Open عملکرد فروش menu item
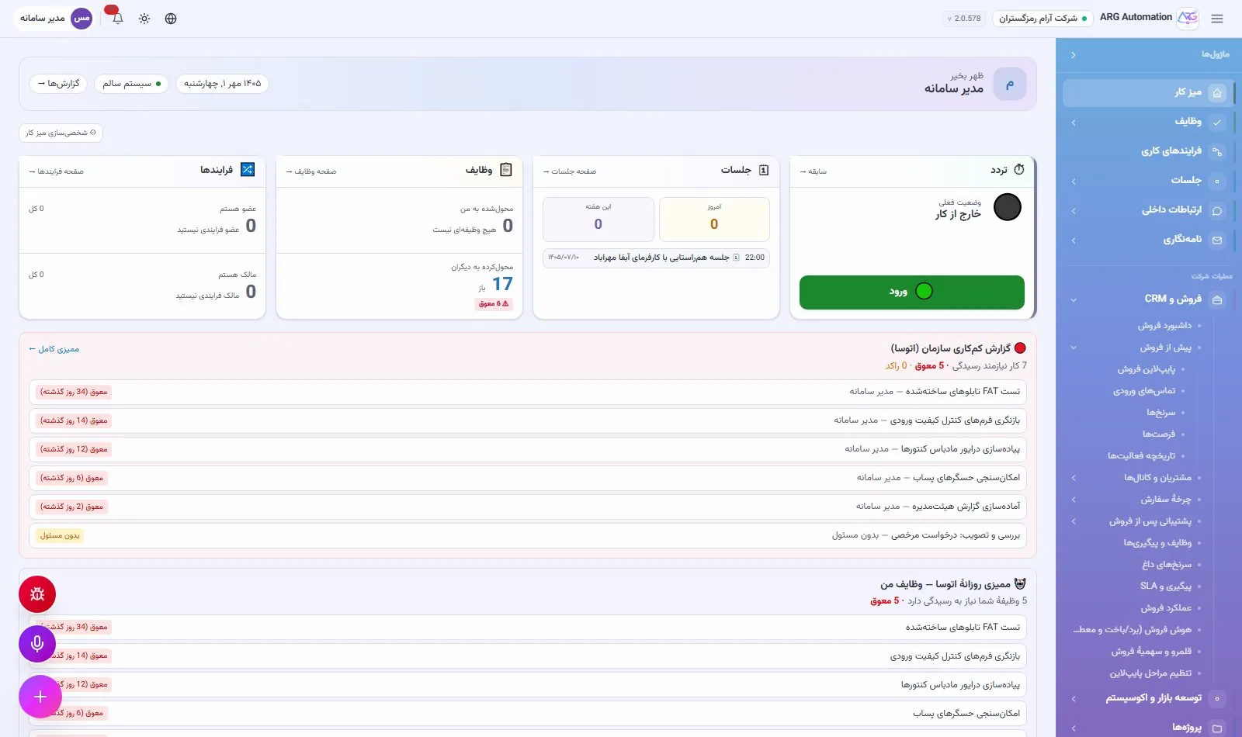 (1166, 608)
